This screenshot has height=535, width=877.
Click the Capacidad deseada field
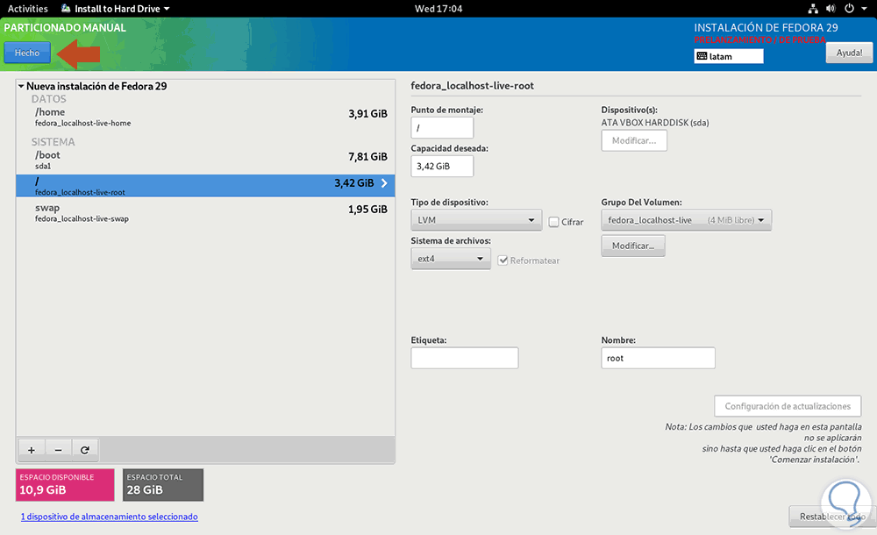click(442, 167)
